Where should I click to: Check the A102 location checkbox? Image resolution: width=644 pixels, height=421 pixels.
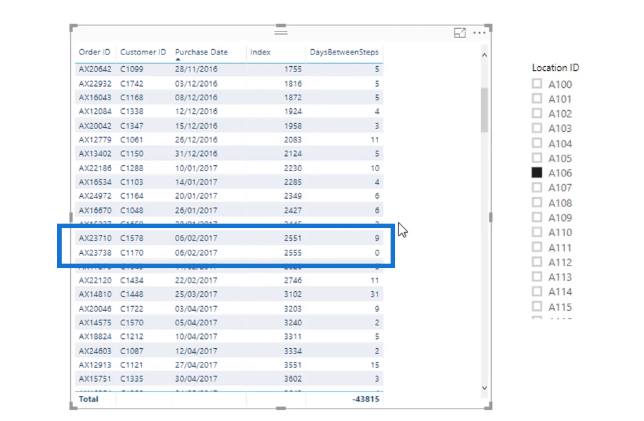point(537,113)
